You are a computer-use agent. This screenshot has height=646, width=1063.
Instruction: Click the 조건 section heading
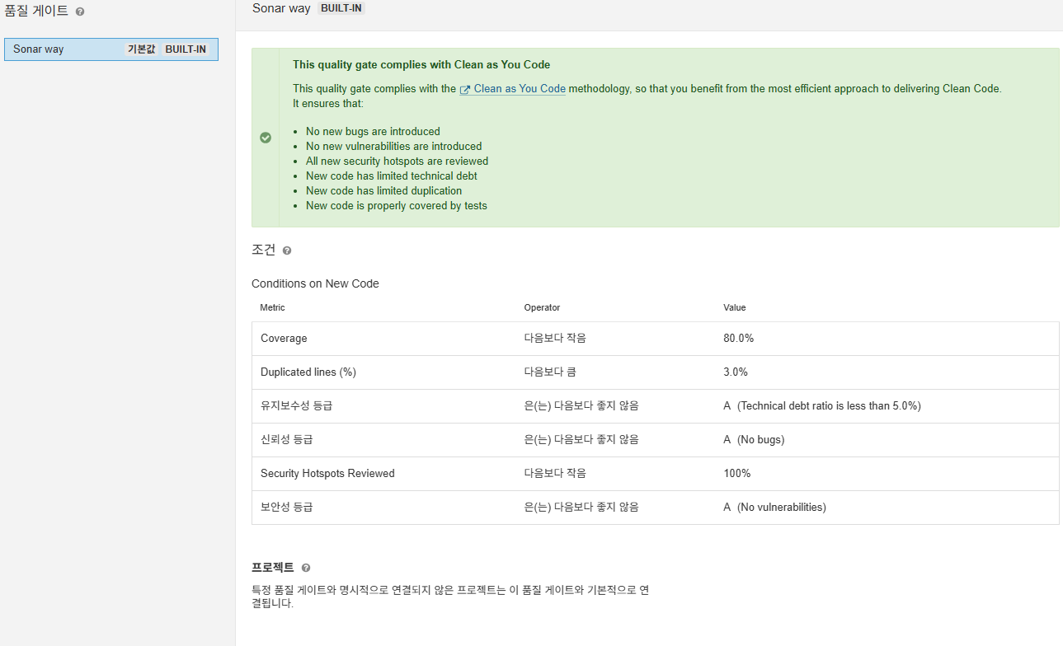(x=264, y=250)
